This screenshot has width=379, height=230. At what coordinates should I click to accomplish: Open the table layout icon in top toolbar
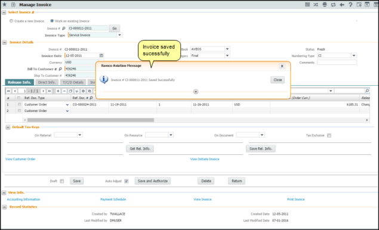307,4
